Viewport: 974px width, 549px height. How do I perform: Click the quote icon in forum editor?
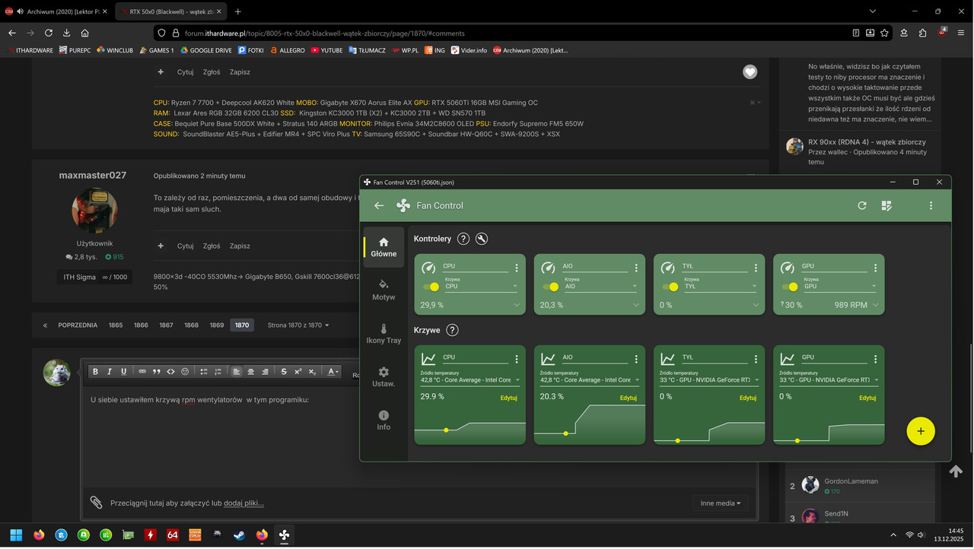tap(157, 371)
